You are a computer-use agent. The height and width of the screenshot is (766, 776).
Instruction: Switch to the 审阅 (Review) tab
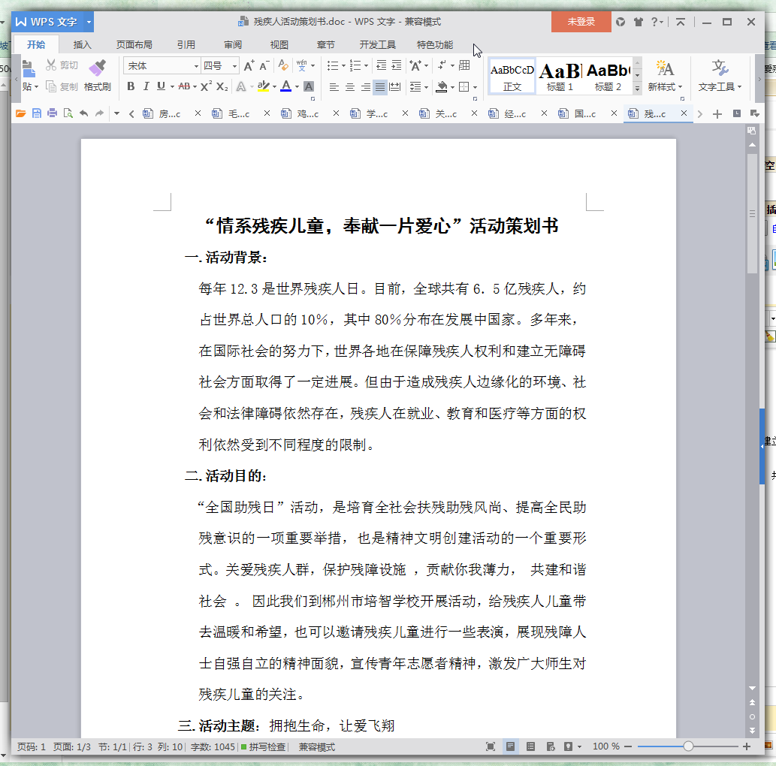(x=233, y=45)
